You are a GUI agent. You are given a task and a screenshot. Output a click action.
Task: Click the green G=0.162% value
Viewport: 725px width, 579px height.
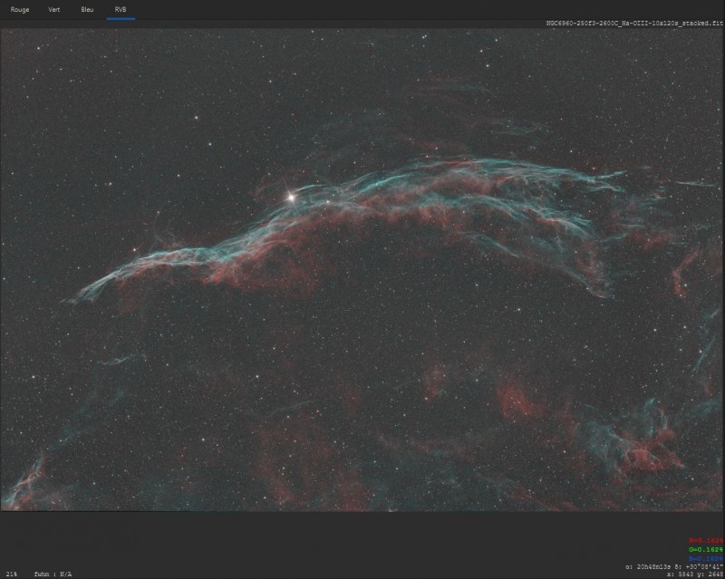[706, 549]
